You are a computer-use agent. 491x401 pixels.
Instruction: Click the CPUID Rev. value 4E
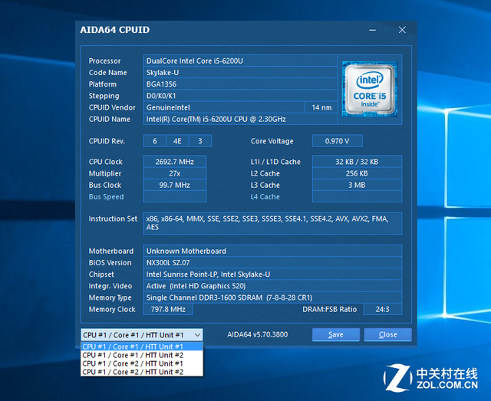coord(177,141)
